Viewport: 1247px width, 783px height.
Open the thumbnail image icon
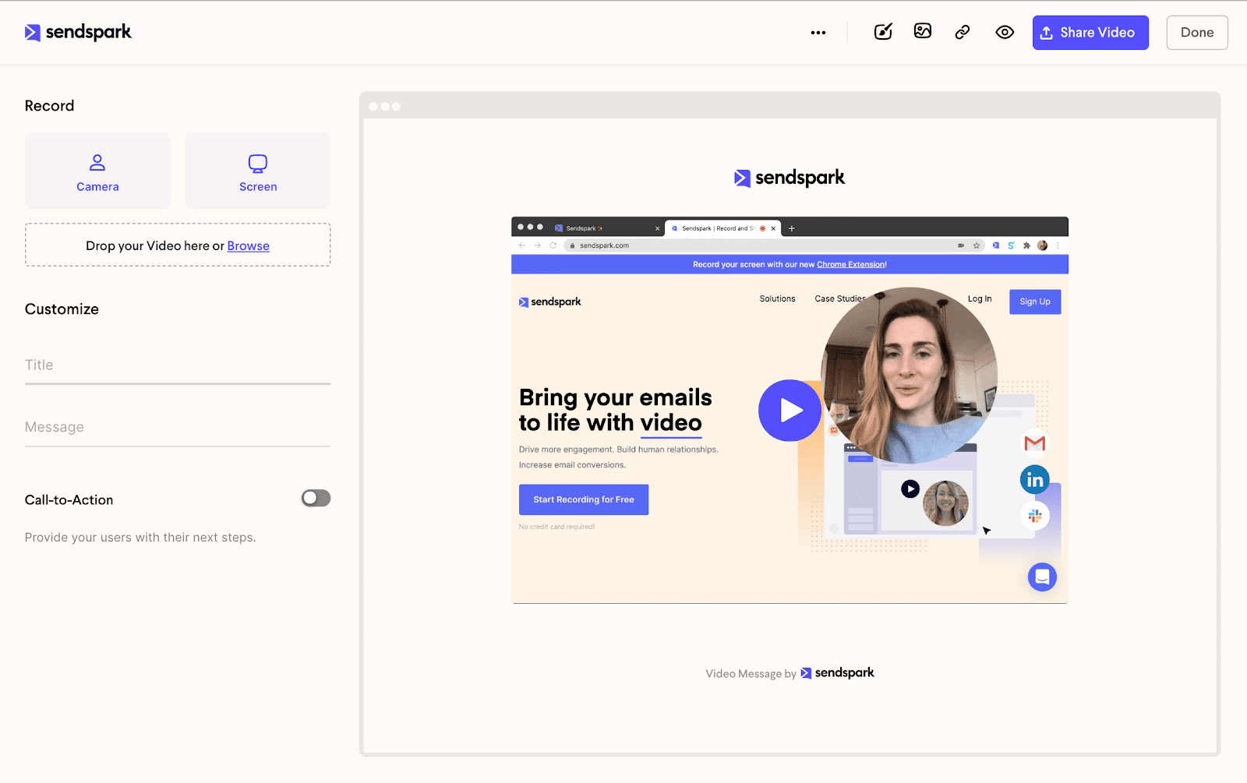click(x=923, y=32)
